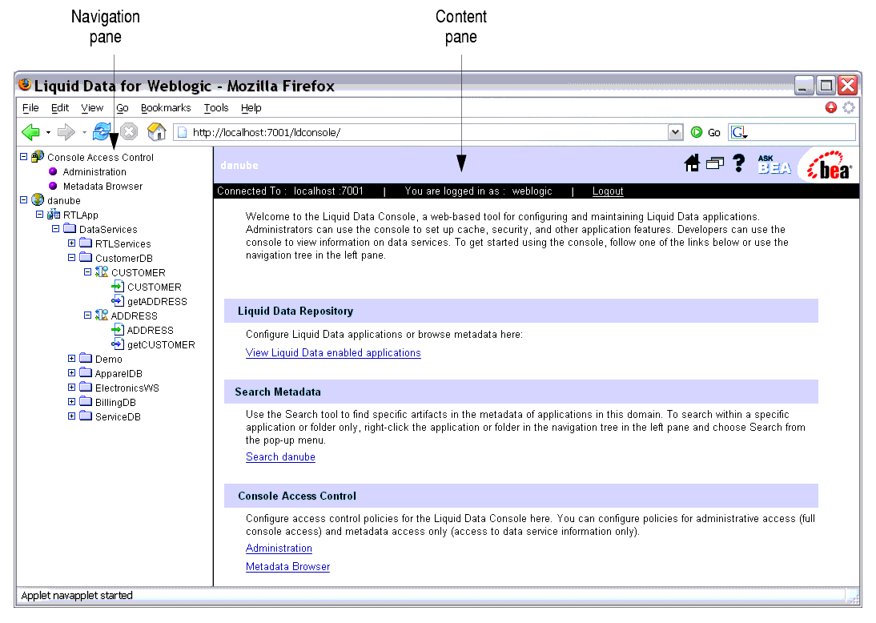This screenshot has width=876, height=623.
Task: Click the RTLApp application icon
Action: 54,214
